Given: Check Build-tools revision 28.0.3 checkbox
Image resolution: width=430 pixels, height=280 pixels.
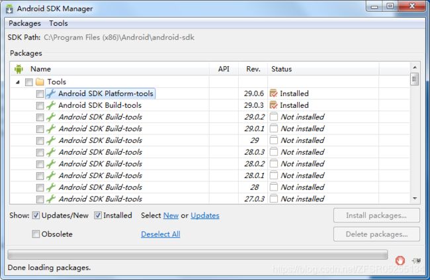Looking at the screenshot, I should point(40,153).
